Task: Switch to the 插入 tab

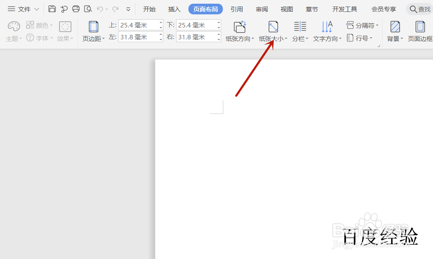Action: coord(174,9)
